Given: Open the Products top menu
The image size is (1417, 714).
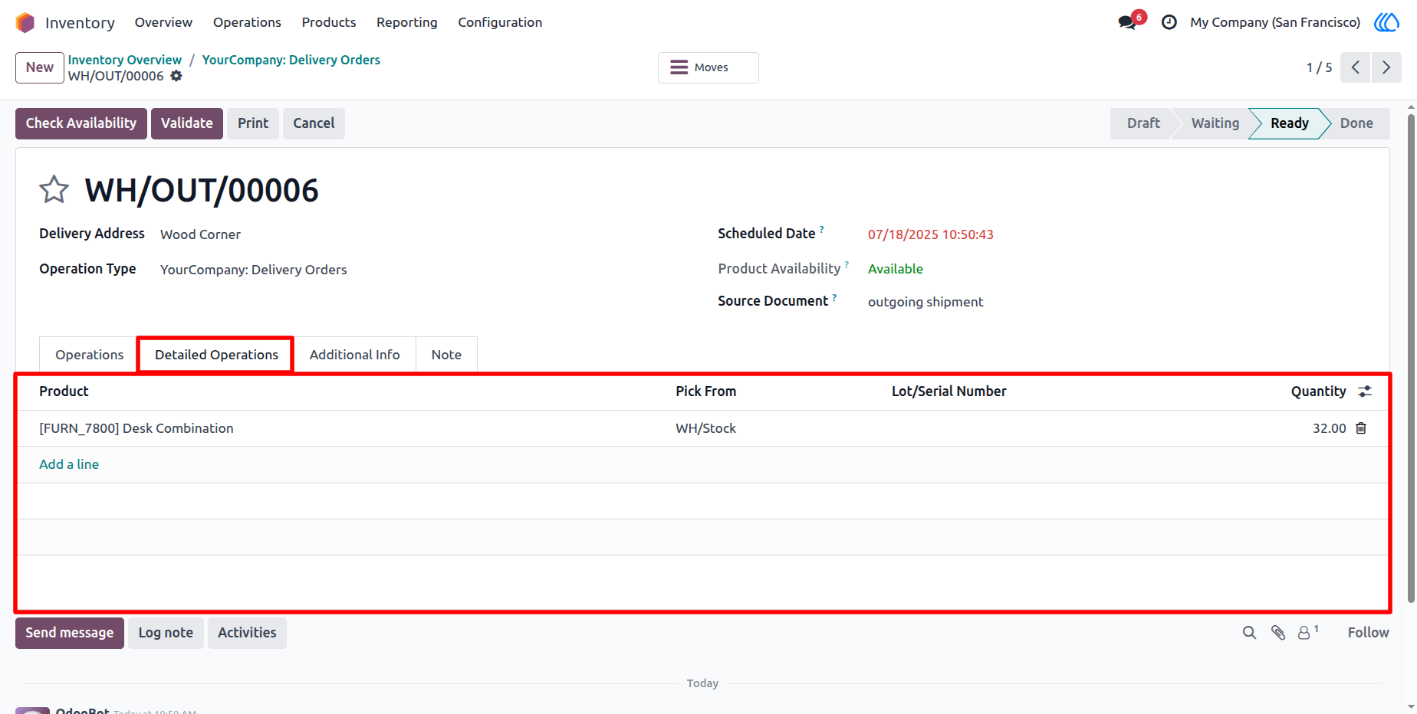Looking at the screenshot, I should 329,22.
